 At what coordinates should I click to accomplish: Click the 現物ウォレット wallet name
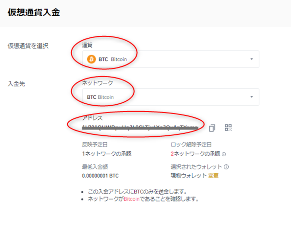pyautogui.click(x=189, y=176)
